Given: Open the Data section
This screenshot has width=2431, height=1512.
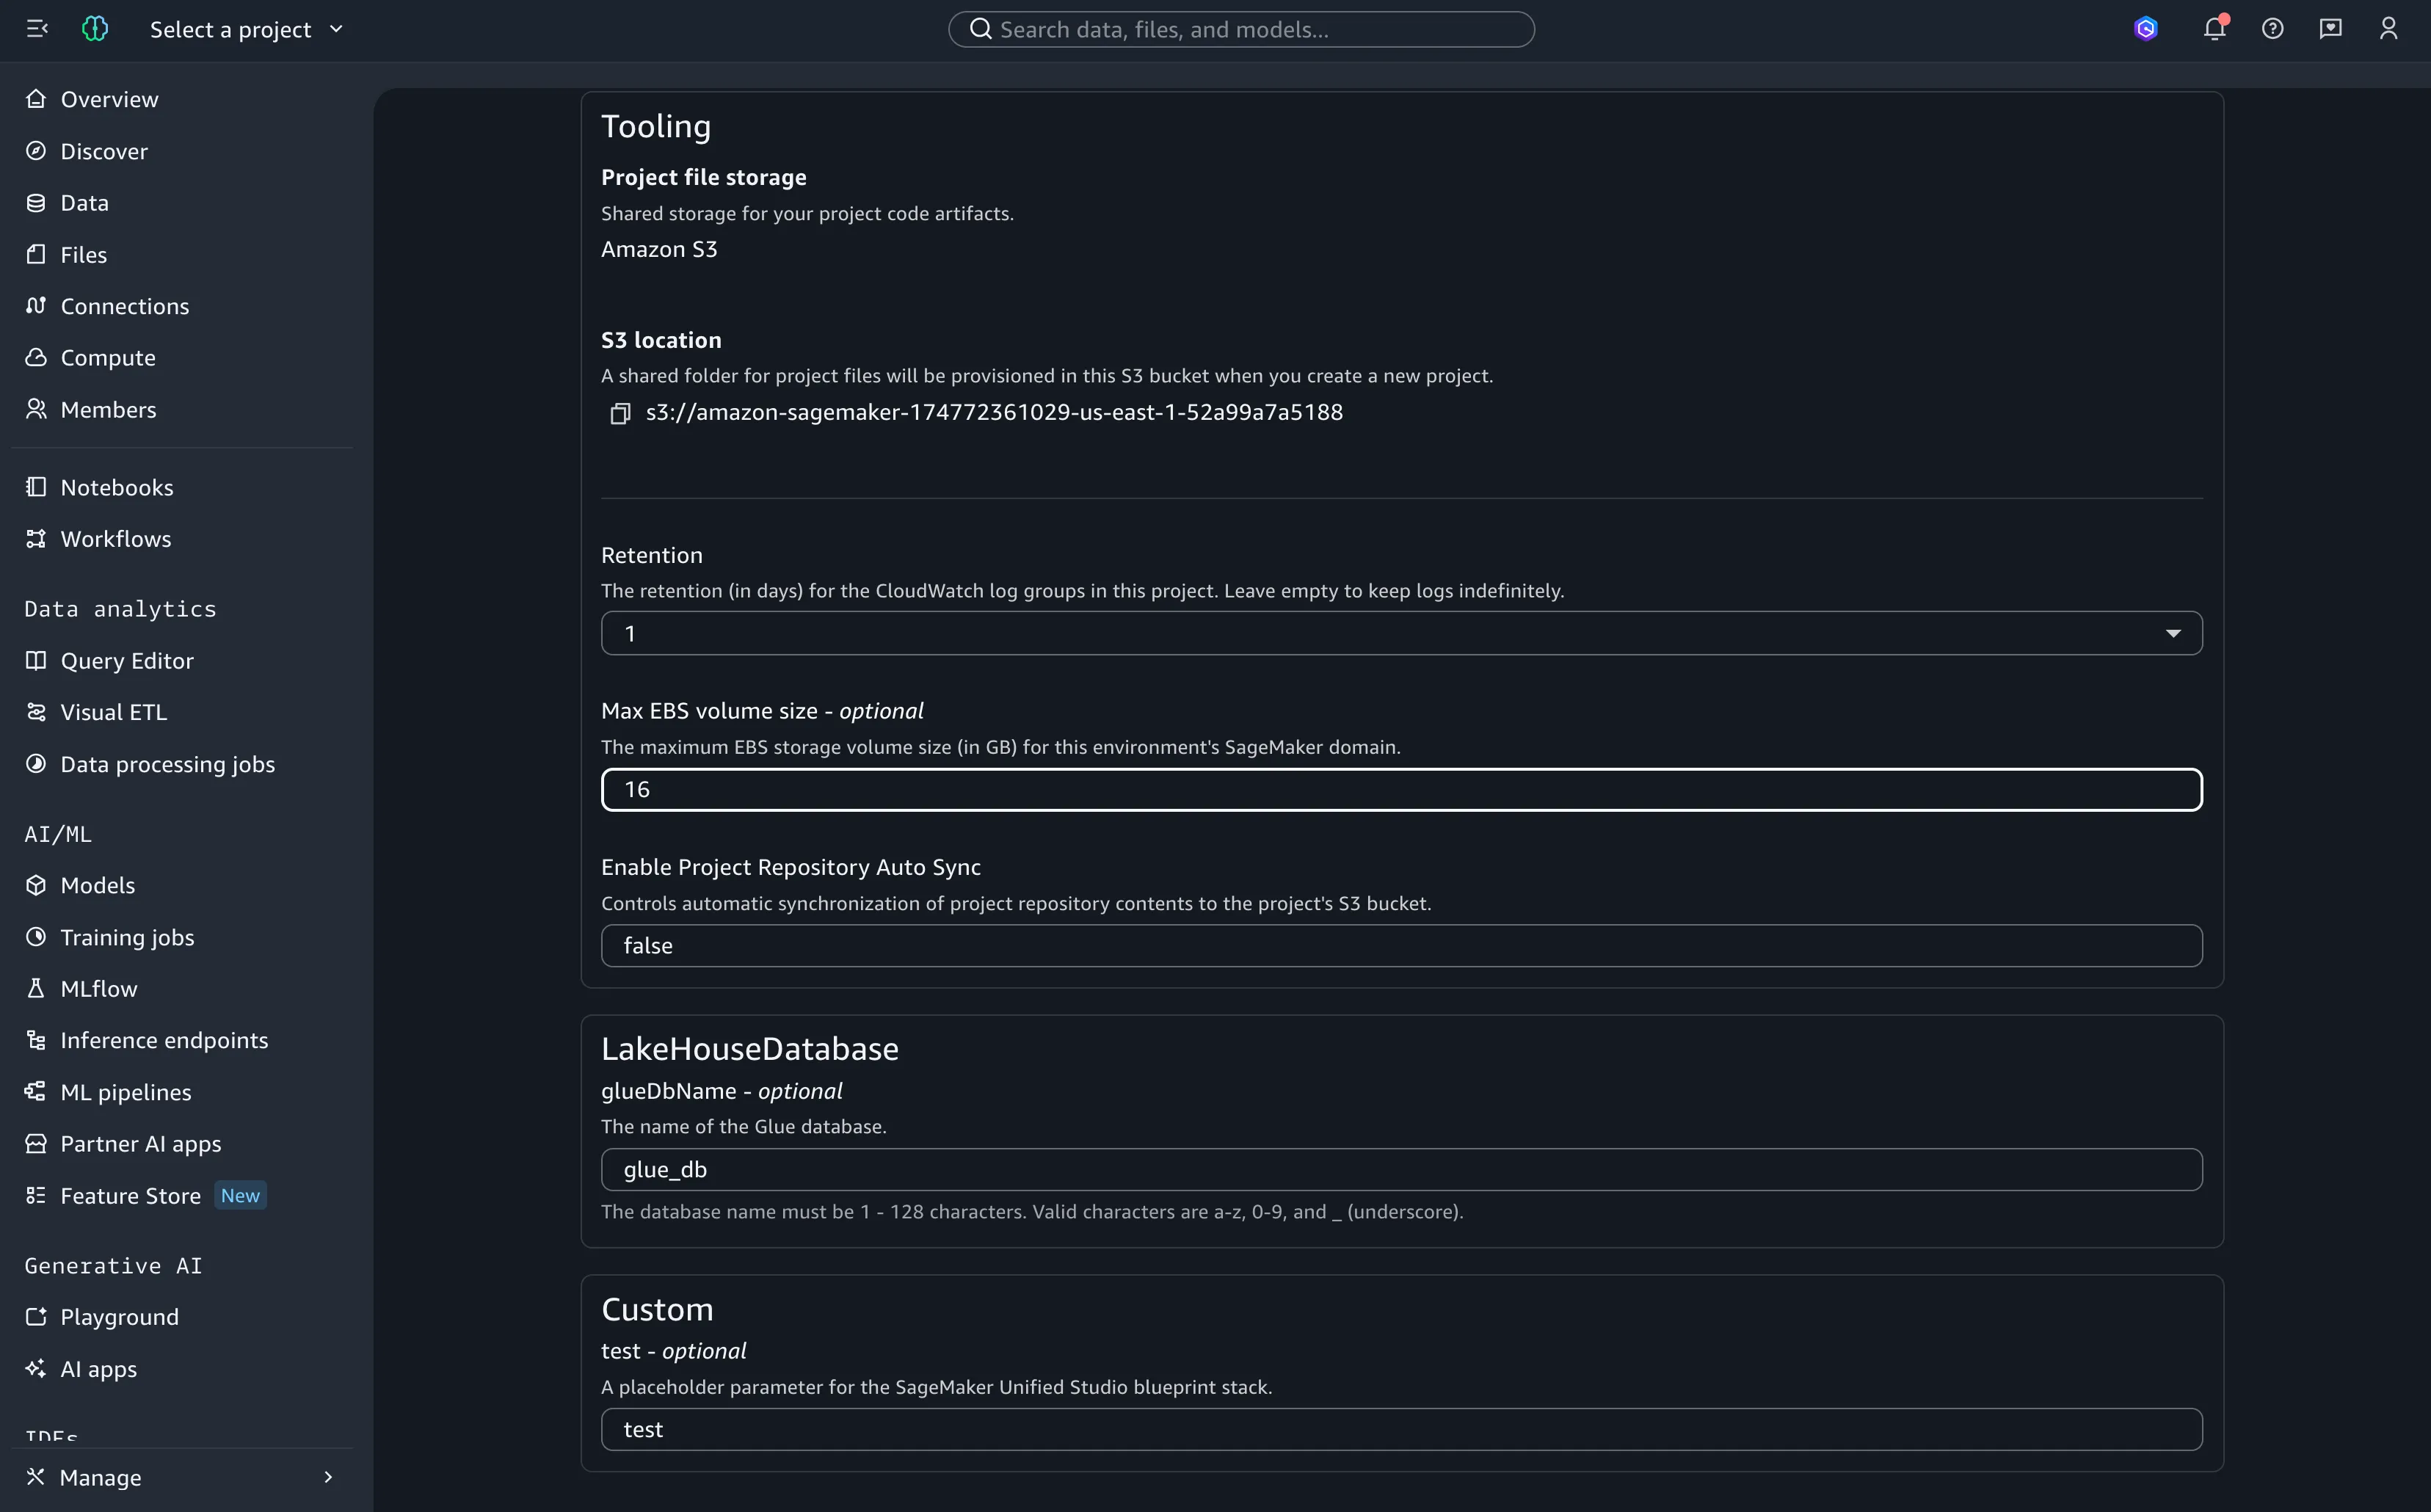Looking at the screenshot, I should point(84,203).
